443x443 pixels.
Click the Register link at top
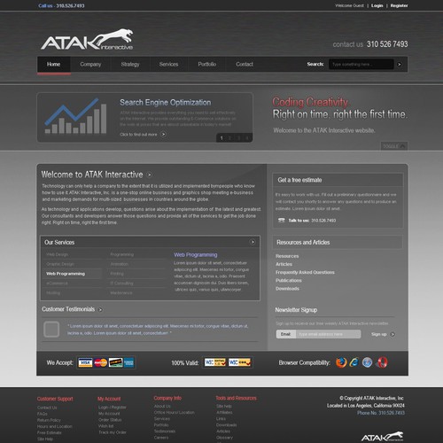[x=399, y=5]
